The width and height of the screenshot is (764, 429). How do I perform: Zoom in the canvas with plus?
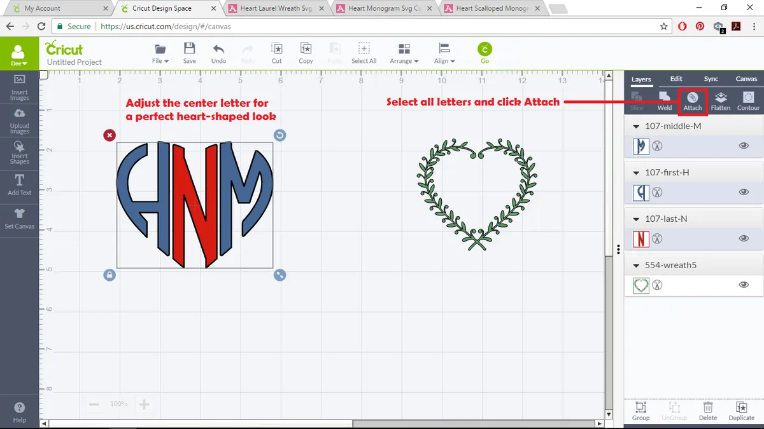click(144, 404)
